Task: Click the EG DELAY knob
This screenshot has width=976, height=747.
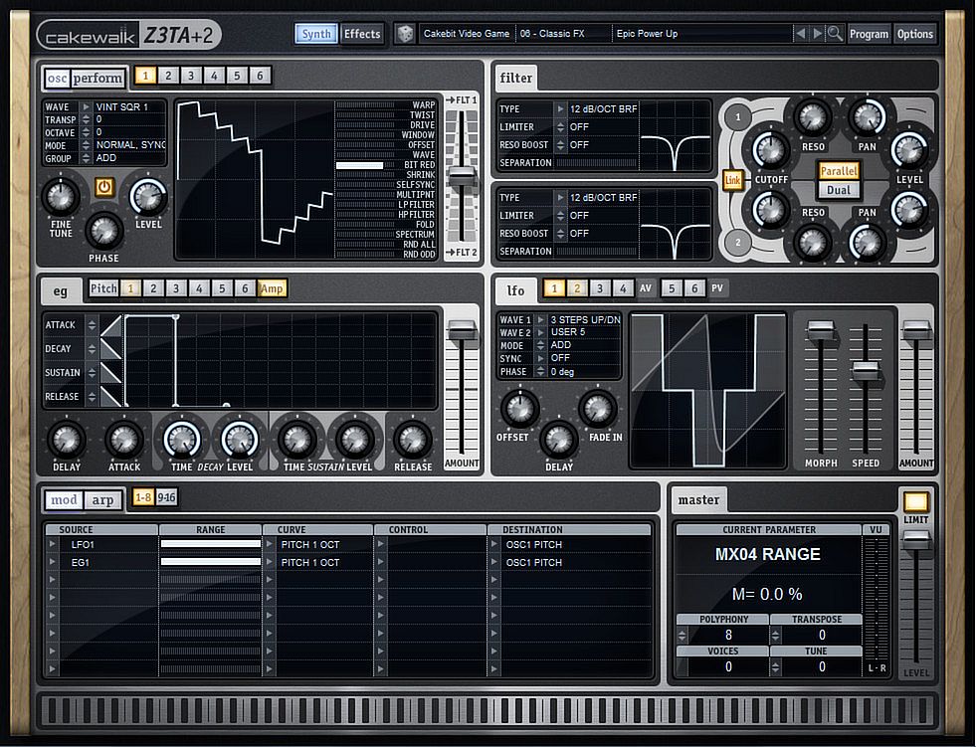Action: coord(66,440)
